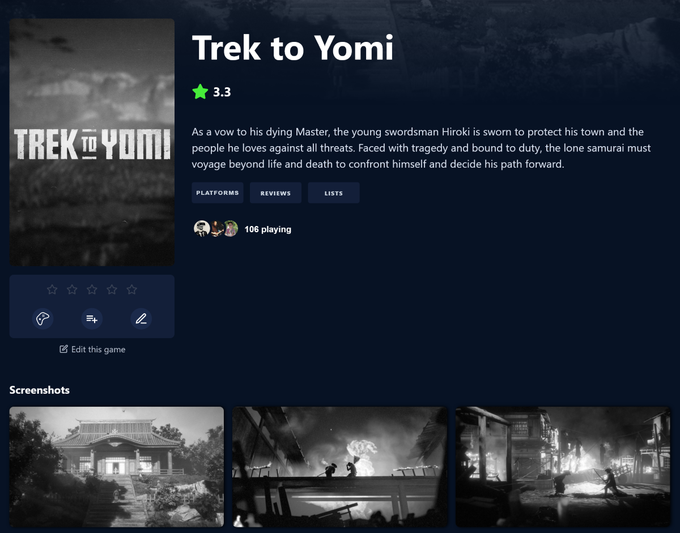Screen dimensions: 680x533
Task: Open the Platforms tab
Action: pos(218,193)
